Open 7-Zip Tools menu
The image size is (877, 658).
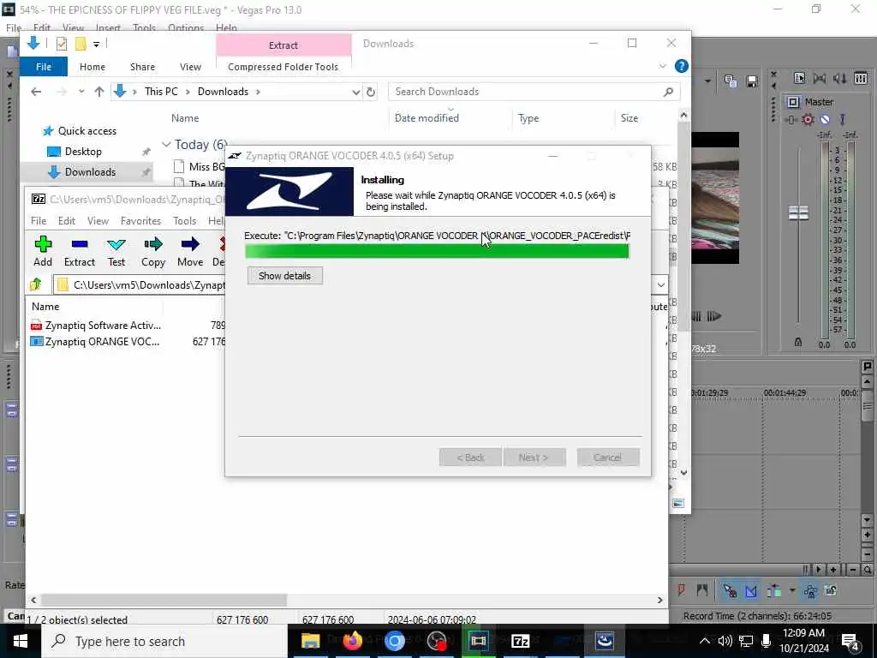[x=185, y=221]
